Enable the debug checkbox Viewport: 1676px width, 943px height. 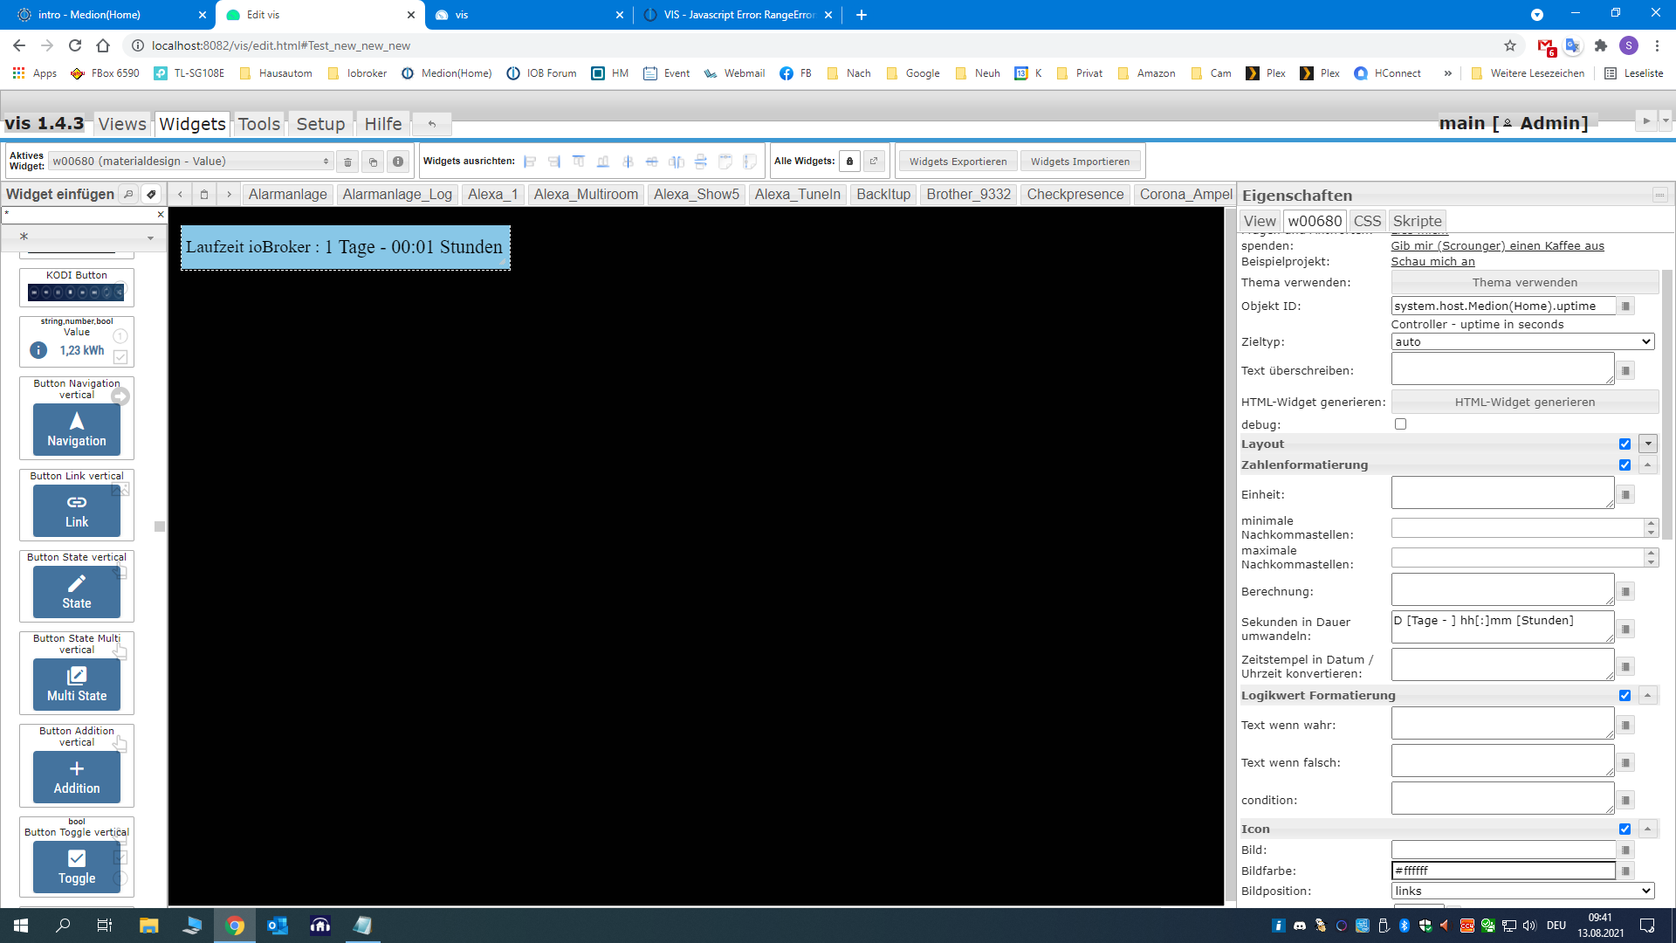point(1400,424)
